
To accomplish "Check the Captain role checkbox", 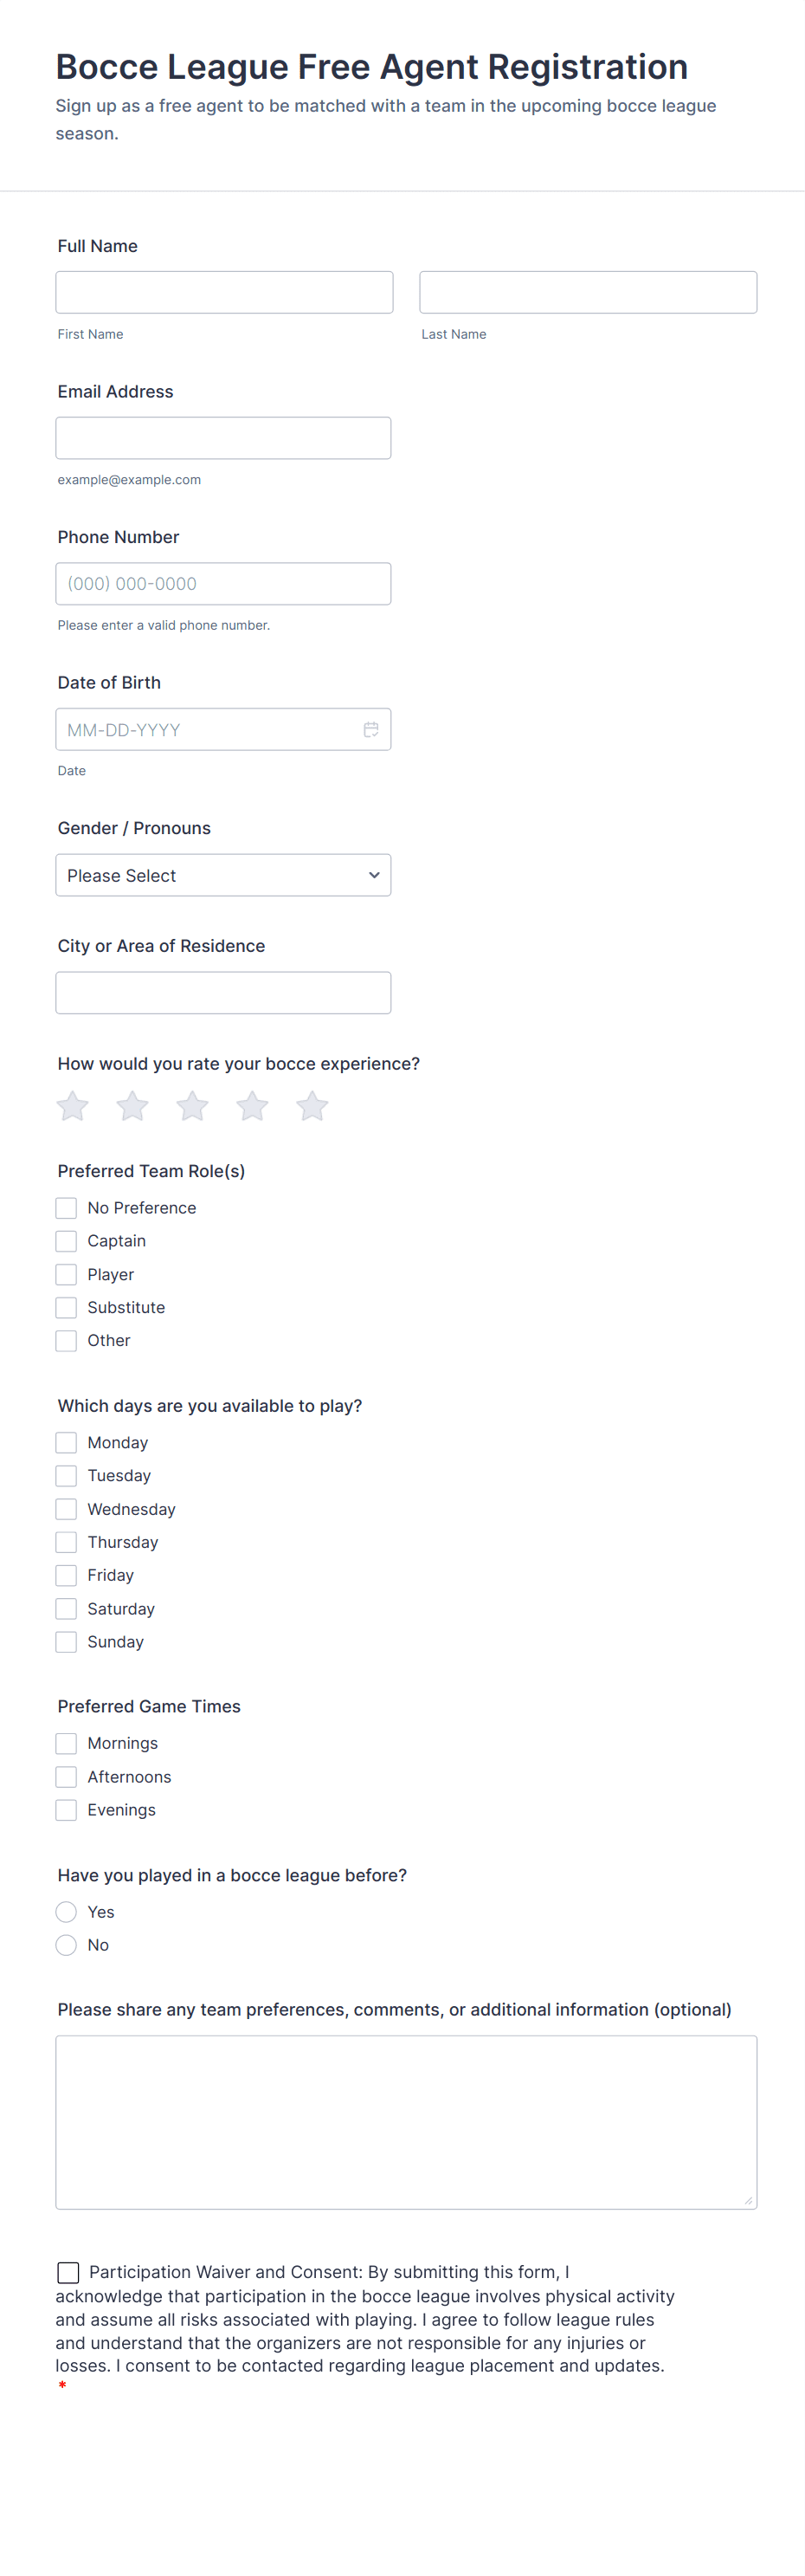I will click(x=66, y=1240).
